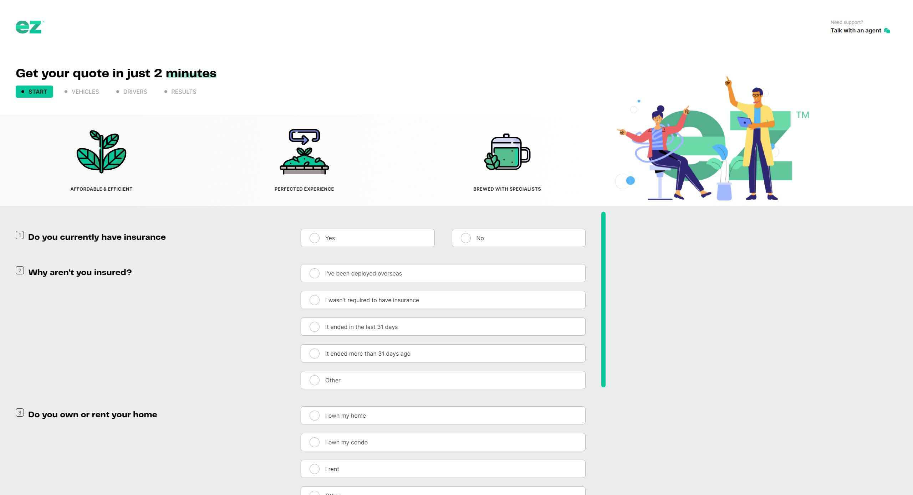Click the ez logo in top left

pos(29,26)
